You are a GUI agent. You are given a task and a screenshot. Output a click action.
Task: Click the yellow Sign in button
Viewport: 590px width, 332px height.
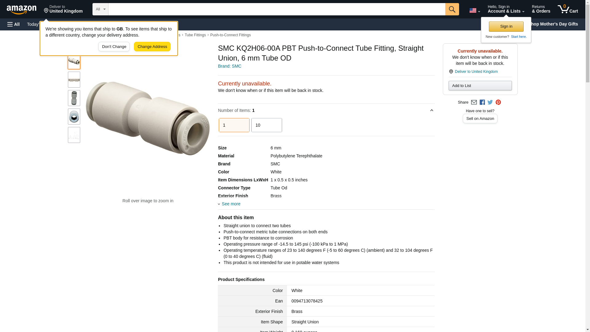506,26
